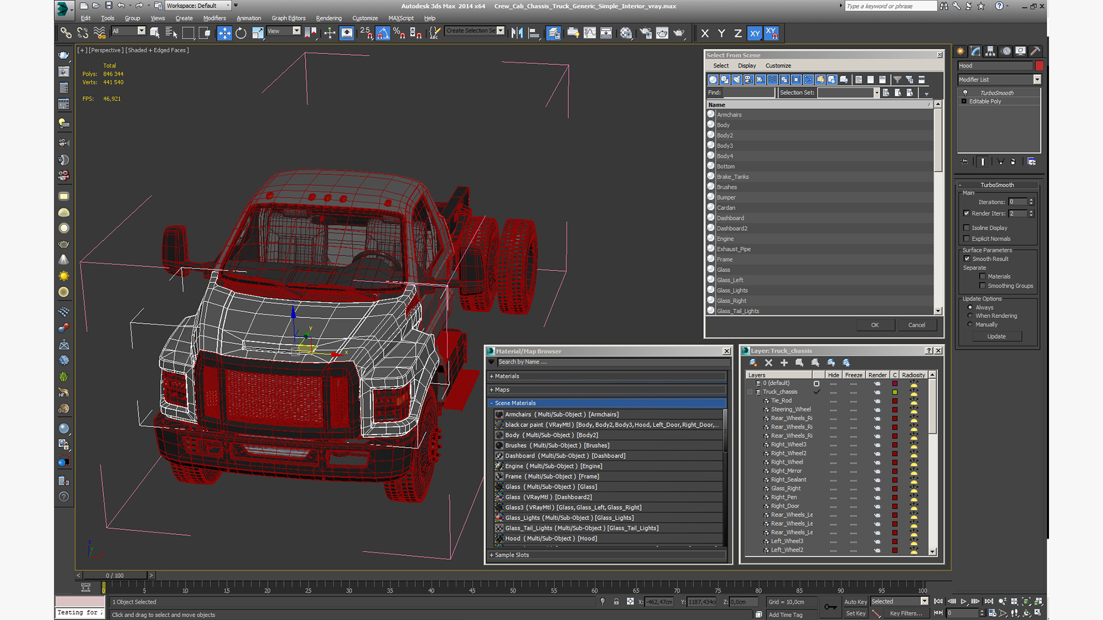1103x620 pixels.
Task: Expand Sample Slots in Material Browser
Action: pyautogui.click(x=492, y=555)
